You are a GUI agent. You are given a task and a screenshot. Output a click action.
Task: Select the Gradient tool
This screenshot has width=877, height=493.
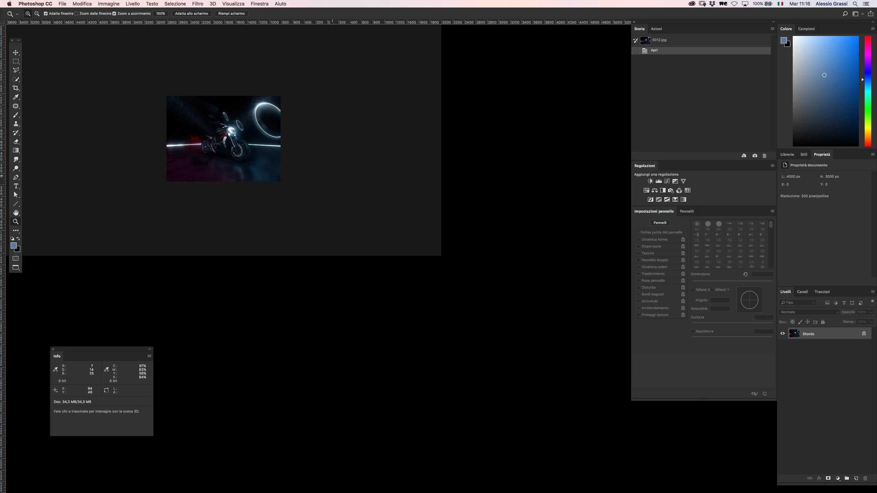tap(16, 150)
